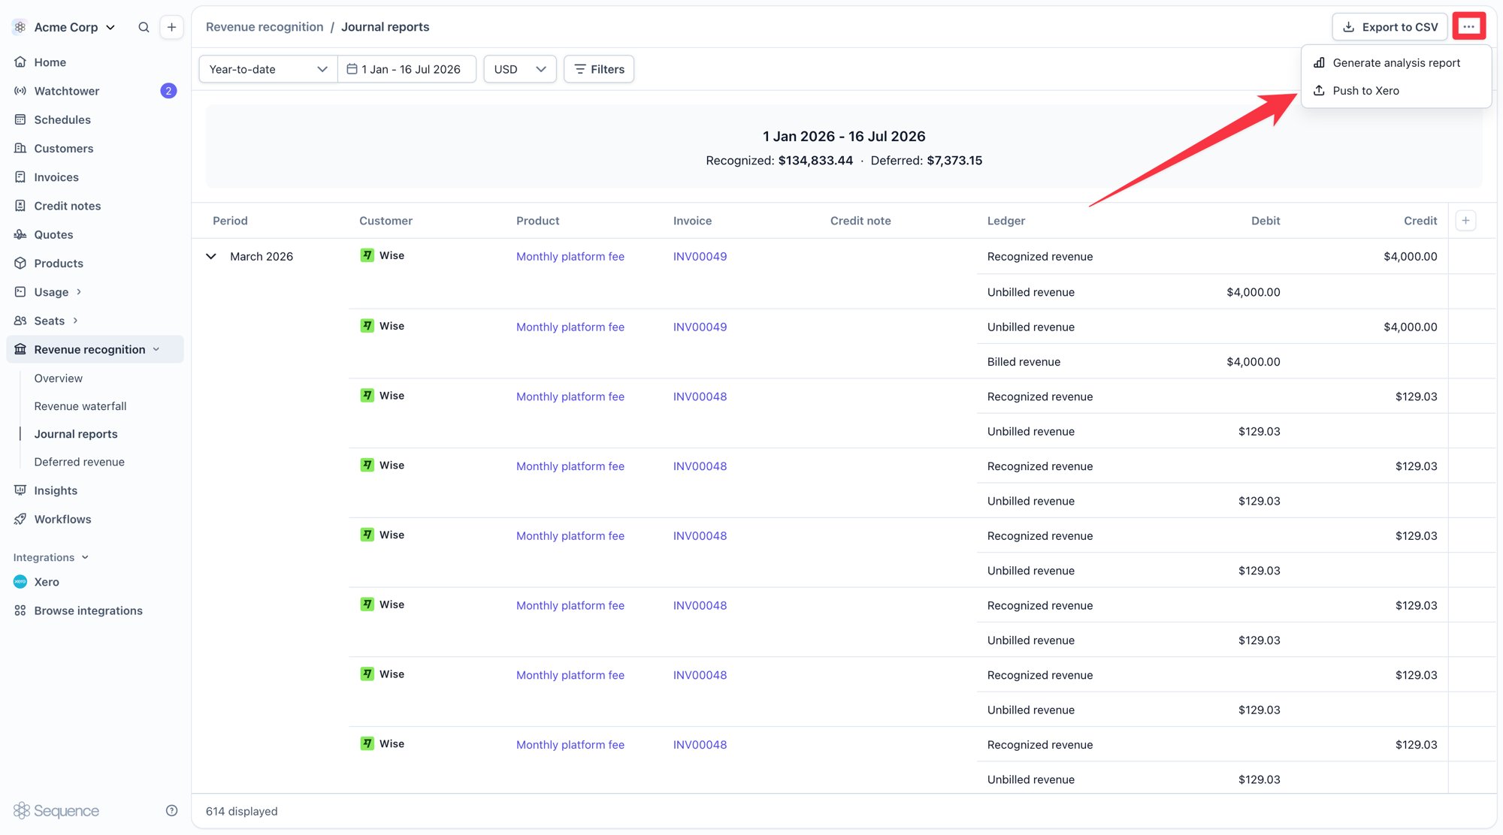Collapse the March 2026 period row
This screenshot has width=1503, height=835.
coord(211,257)
